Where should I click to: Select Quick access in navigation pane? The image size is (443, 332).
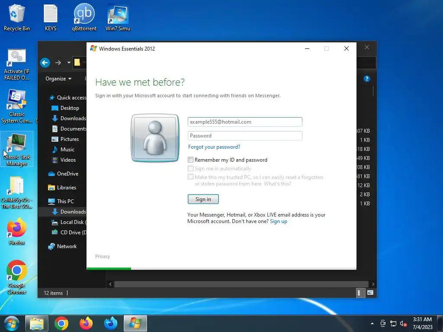click(x=68, y=98)
